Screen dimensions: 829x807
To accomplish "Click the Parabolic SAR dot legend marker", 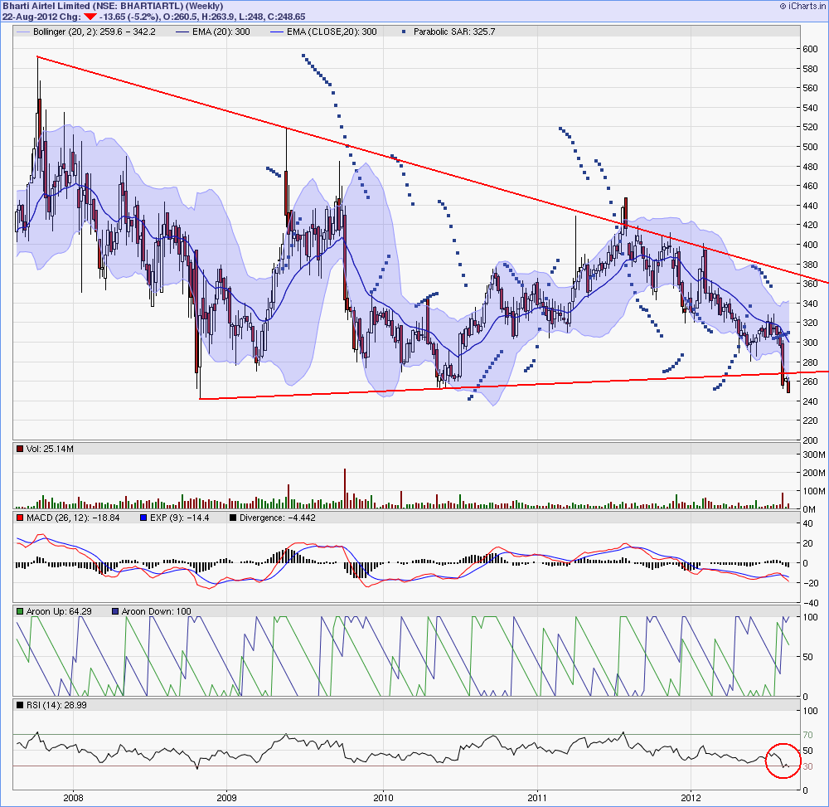I will pos(404,32).
